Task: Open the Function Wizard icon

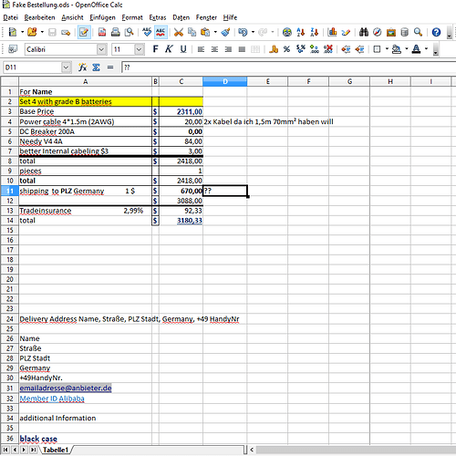Action: pos(82,67)
